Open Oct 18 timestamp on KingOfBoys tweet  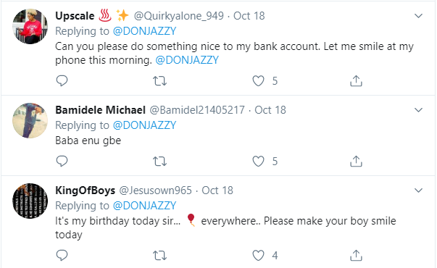coord(217,190)
